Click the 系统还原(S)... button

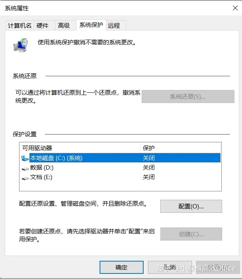click(188, 96)
